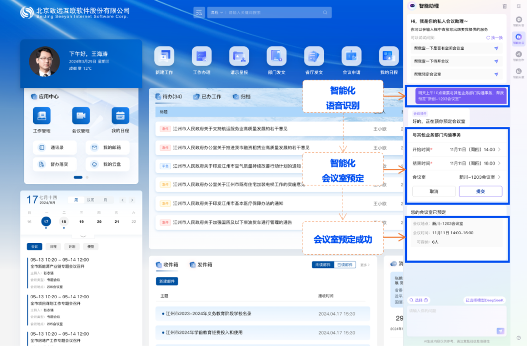Image resolution: width=527 pixels, height=348 pixels.
Task: Switch the calendar to 月 view
Action: click(x=105, y=200)
